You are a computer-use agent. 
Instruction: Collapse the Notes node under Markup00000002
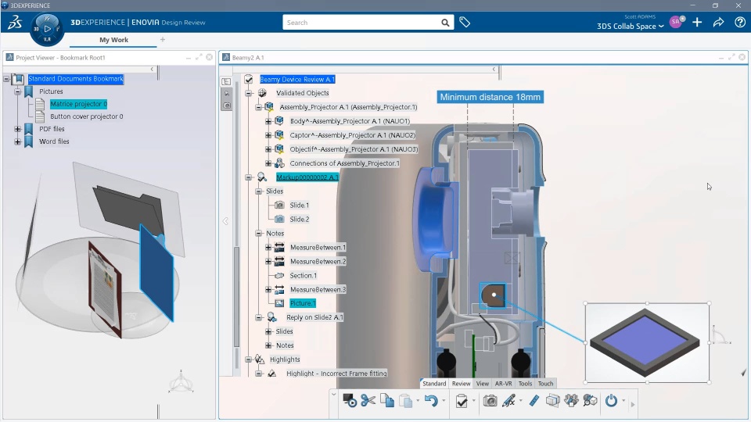pos(259,234)
